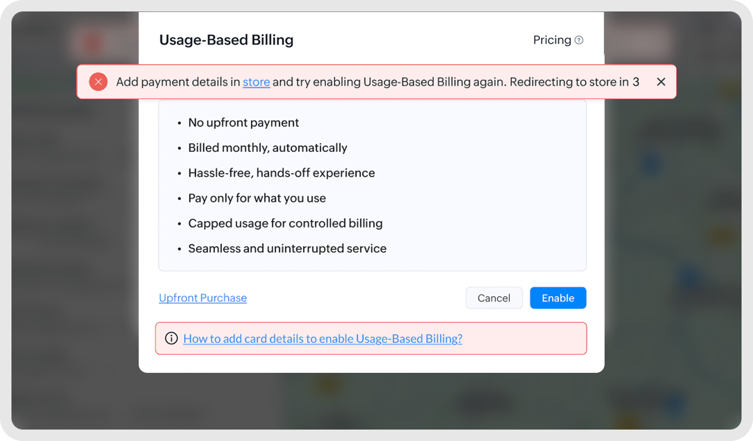Select "Capped usage for controlled billing" item

click(x=285, y=223)
